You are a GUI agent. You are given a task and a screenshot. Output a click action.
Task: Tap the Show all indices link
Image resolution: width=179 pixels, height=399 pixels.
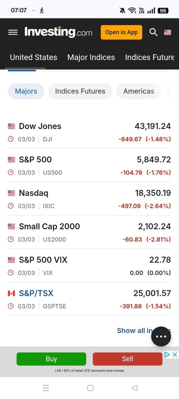(x=144, y=330)
